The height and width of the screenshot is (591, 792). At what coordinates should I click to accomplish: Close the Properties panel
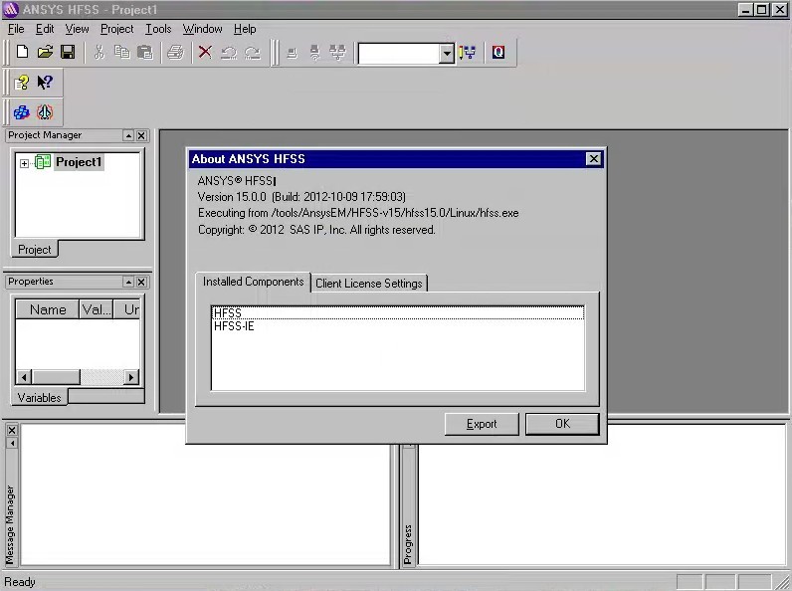click(x=141, y=282)
